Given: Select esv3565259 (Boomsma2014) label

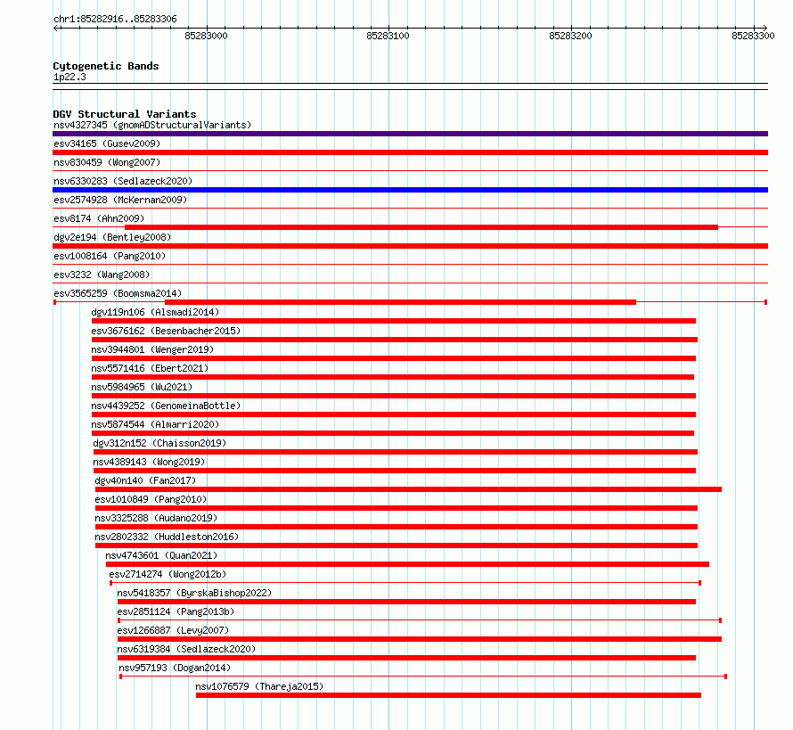Looking at the screenshot, I should (x=118, y=293).
